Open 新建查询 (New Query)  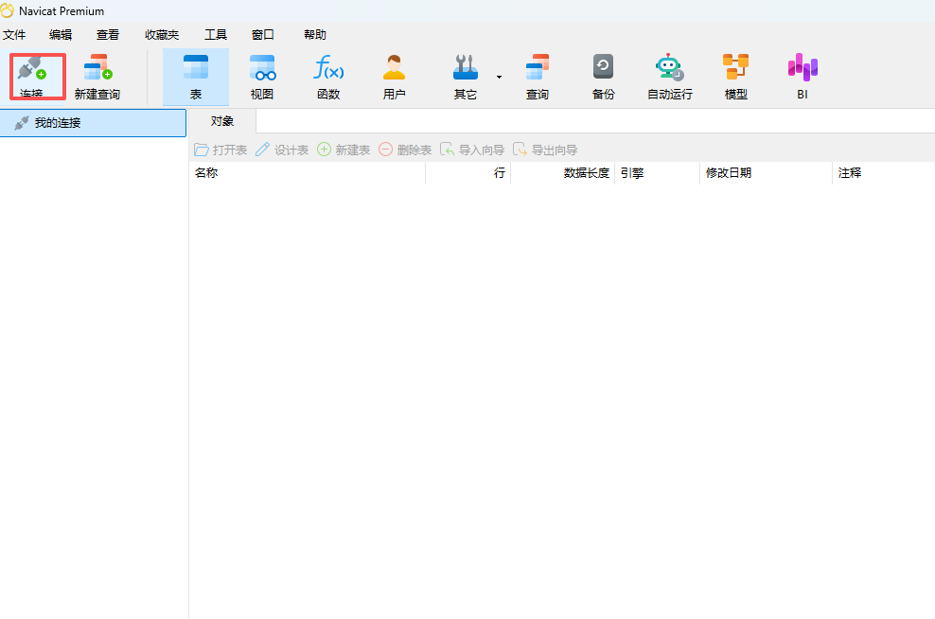pyautogui.click(x=97, y=77)
